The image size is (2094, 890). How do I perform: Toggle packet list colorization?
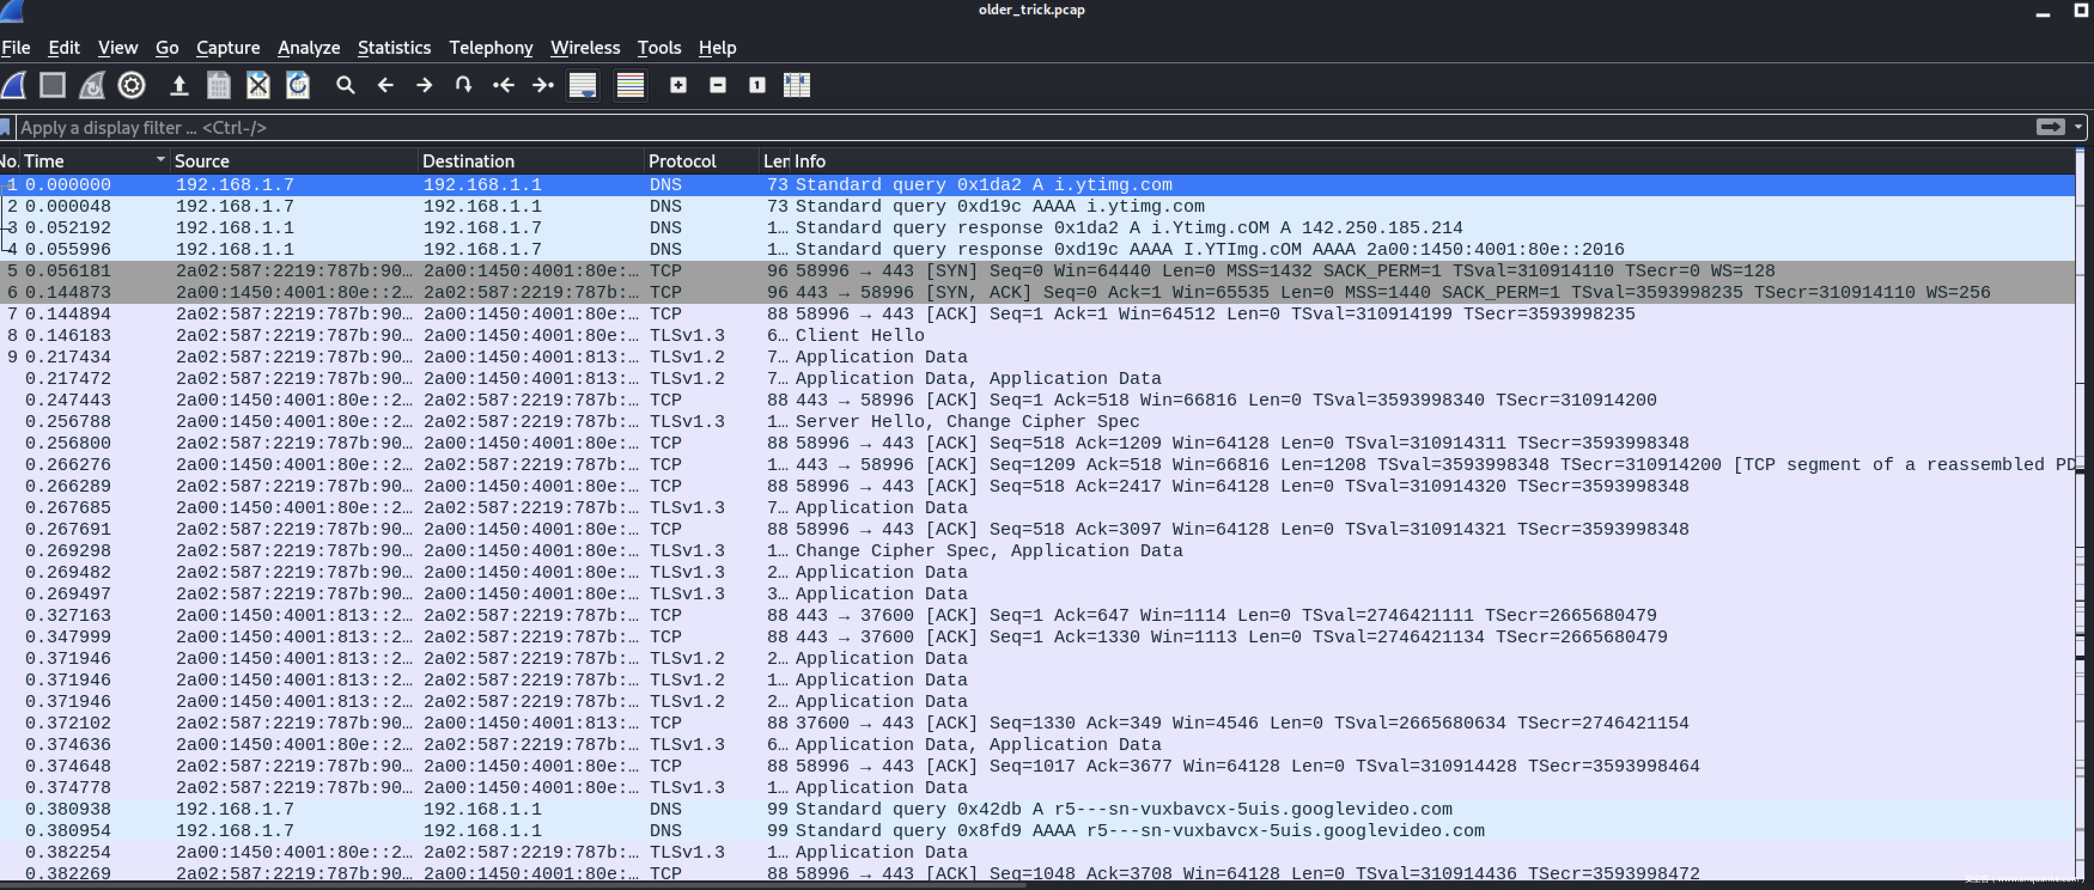pyautogui.click(x=630, y=86)
